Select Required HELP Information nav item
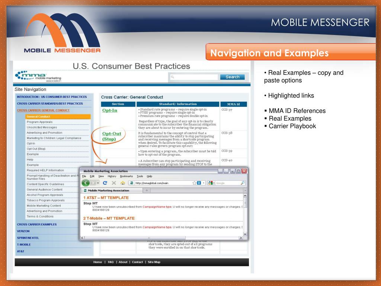381x286 pixels. [x=45, y=170]
